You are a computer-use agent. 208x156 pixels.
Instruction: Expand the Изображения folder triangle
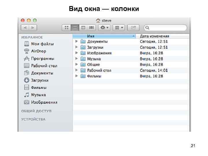(x=76, y=53)
